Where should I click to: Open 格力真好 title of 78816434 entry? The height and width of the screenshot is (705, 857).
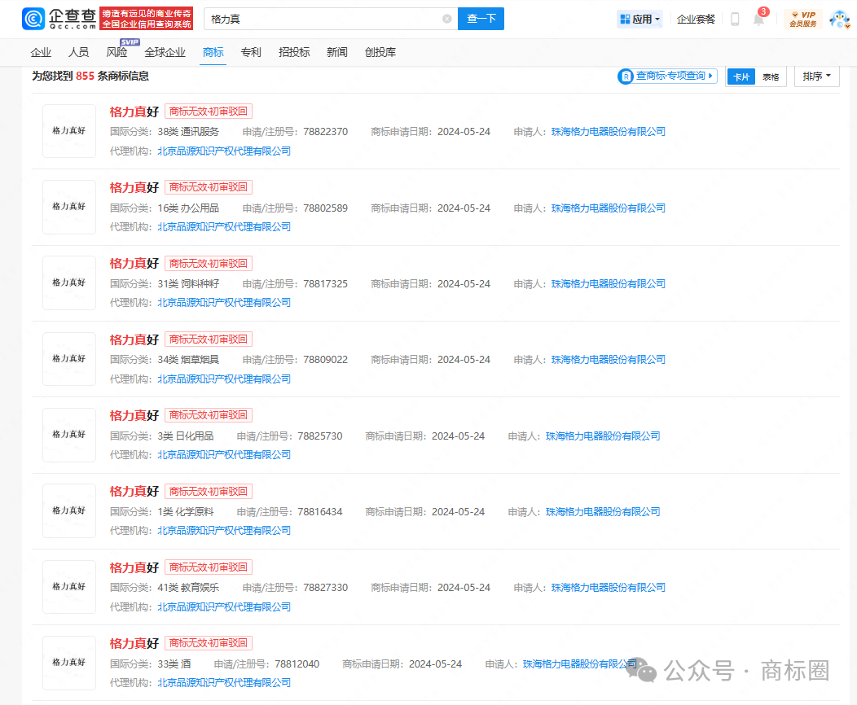134,492
